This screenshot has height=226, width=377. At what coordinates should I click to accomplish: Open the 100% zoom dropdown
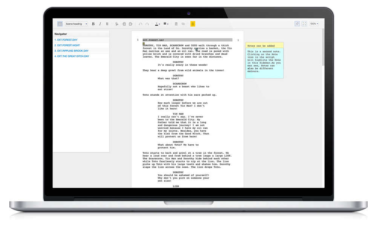point(314,23)
